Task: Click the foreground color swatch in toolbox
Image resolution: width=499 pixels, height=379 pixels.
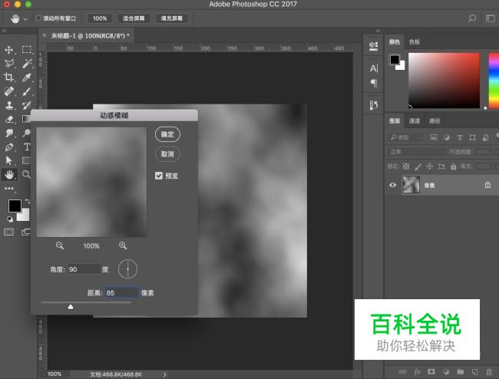Action: click(15, 206)
